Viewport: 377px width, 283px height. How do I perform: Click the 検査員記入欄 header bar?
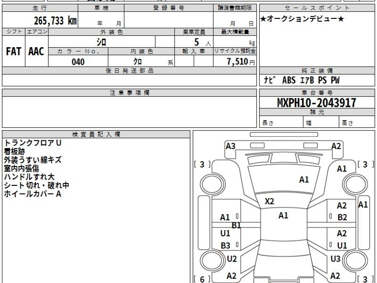coord(96,134)
